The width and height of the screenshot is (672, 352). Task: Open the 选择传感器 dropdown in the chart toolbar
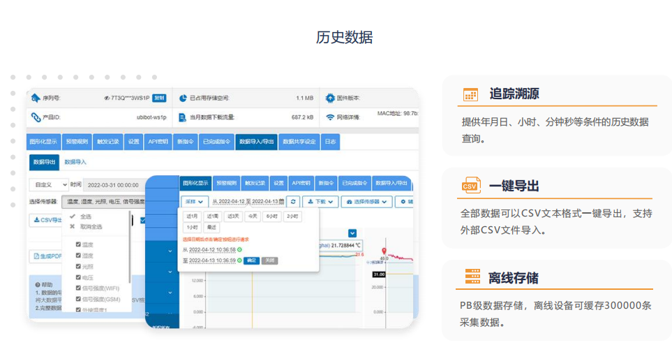(366, 202)
